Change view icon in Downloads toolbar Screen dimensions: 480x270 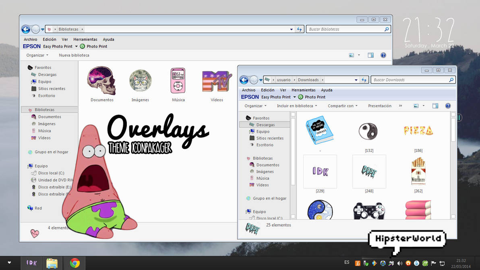[x=416, y=106]
